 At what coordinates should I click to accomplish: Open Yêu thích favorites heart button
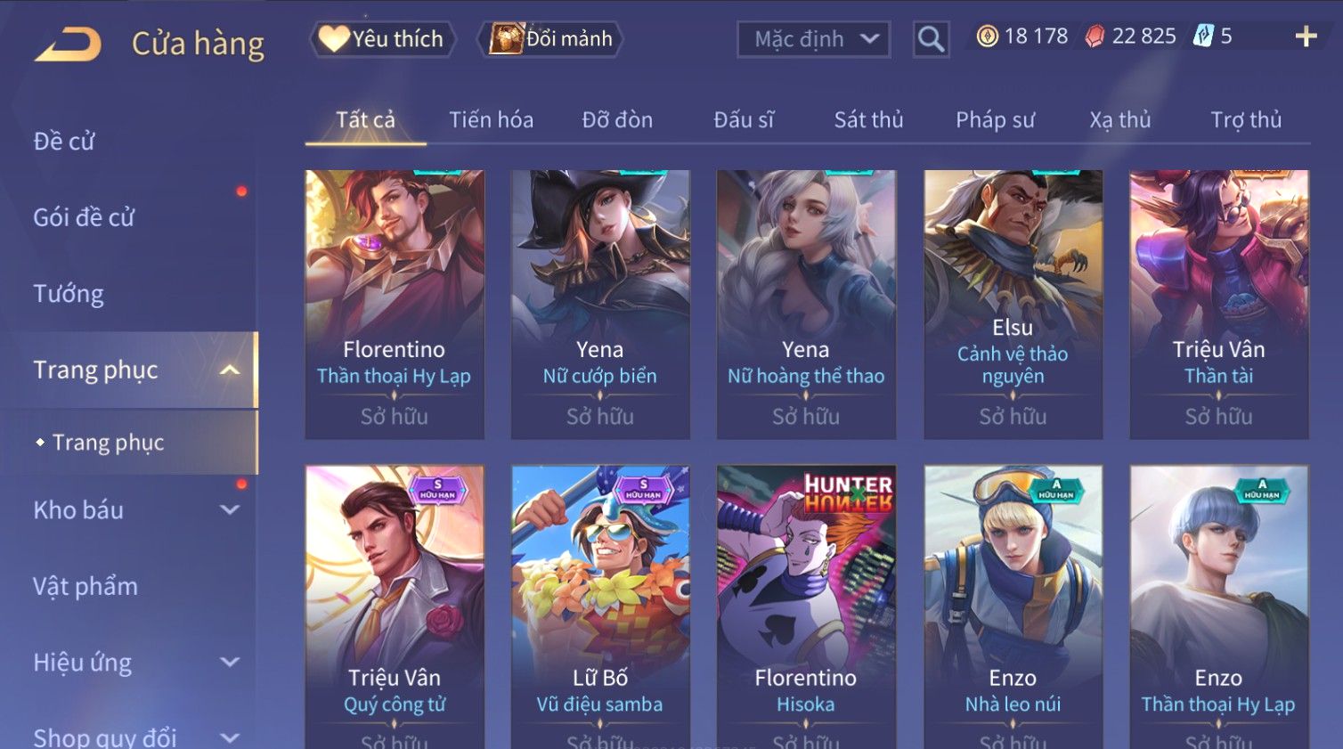pyautogui.click(x=382, y=39)
